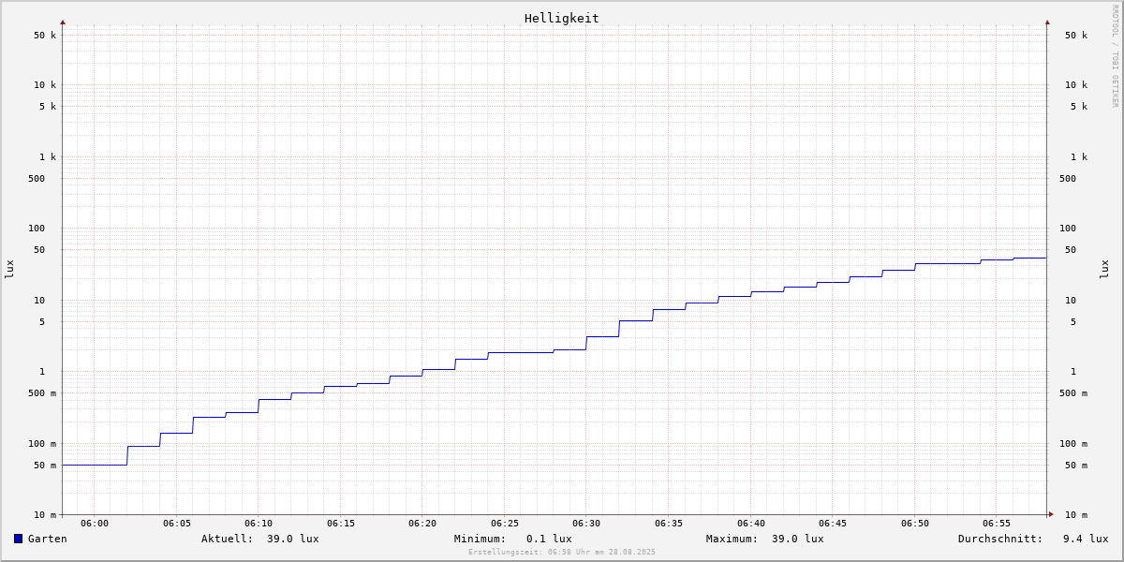The width and height of the screenshot is (1124, 562).
Task: Click the chart title Helligkeit
Action: 562,18
